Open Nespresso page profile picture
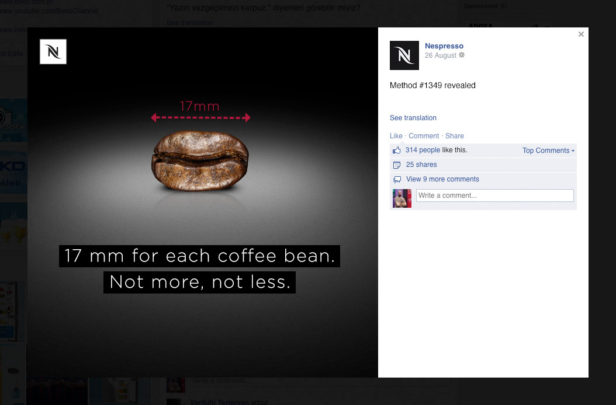The width and height of the screenshot is (616, 405). tap(404, 55)
